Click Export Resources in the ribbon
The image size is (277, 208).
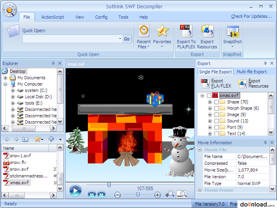207,37
